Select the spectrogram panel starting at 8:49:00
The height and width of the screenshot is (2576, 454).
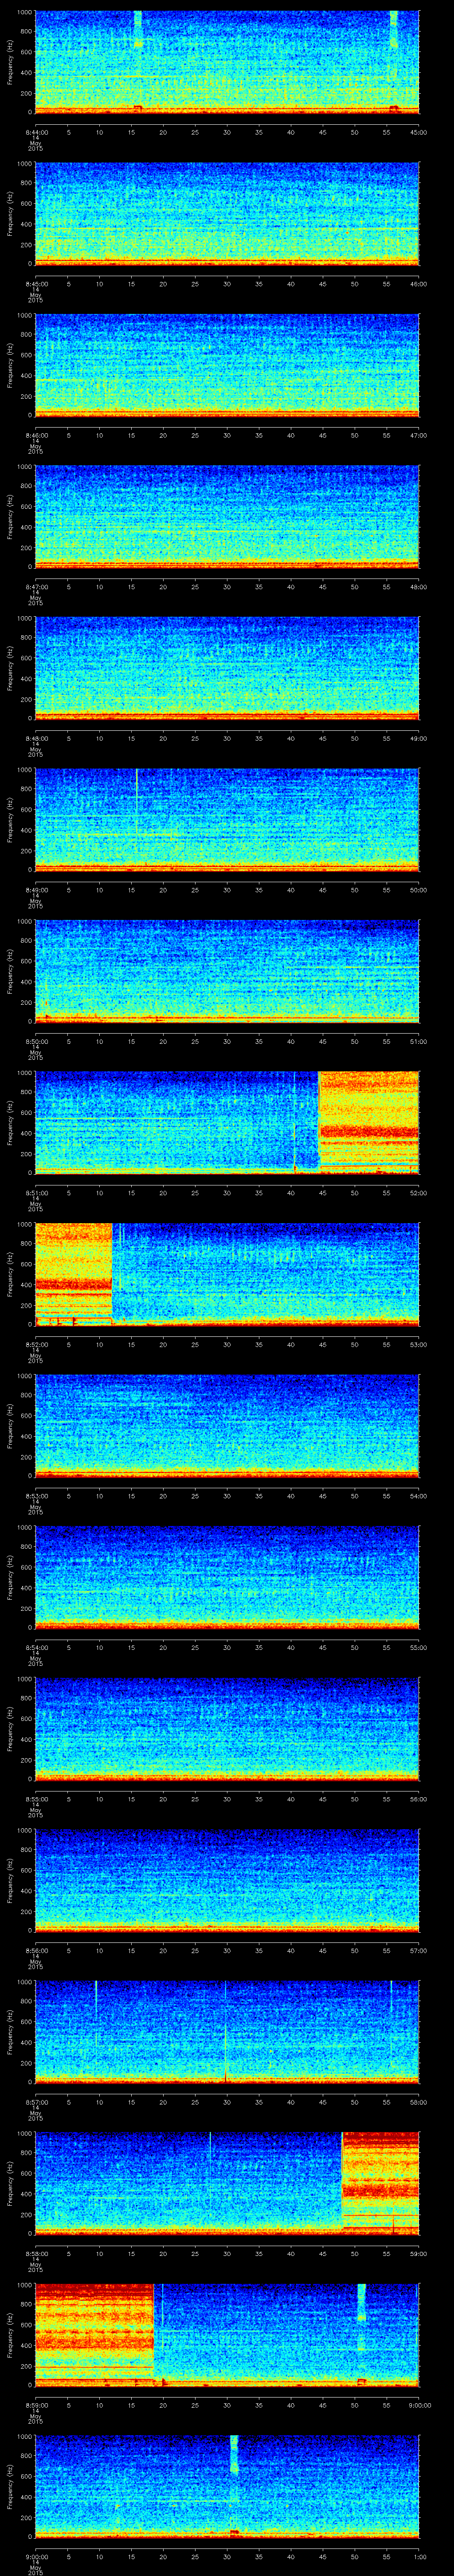click(227, 820)
